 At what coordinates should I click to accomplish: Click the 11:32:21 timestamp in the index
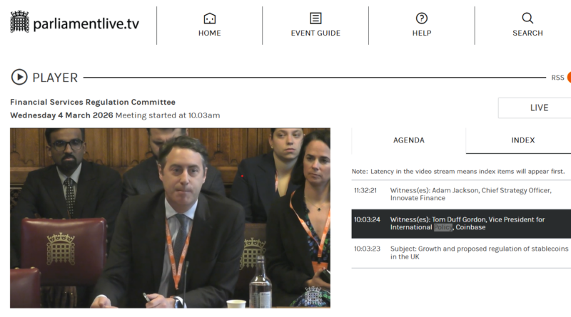pyautogui.click(x=365, y=190)
